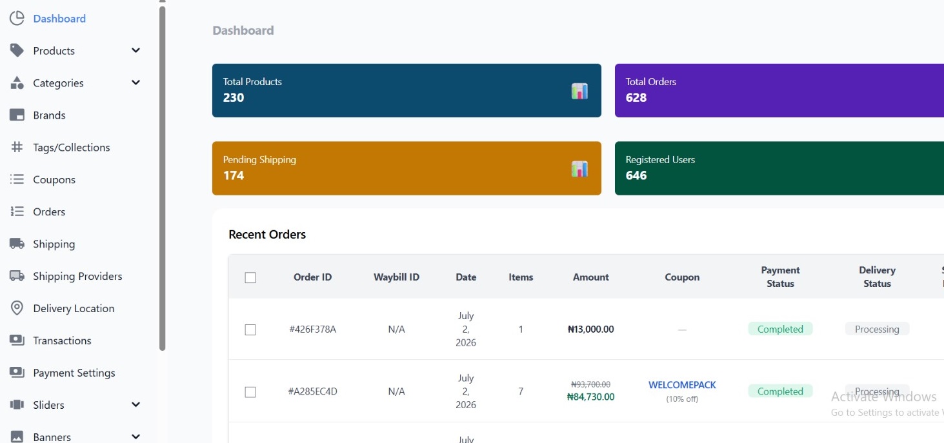Click the Tags/Collections hash icon
This screenshot has height=443, width=944.
17,147
